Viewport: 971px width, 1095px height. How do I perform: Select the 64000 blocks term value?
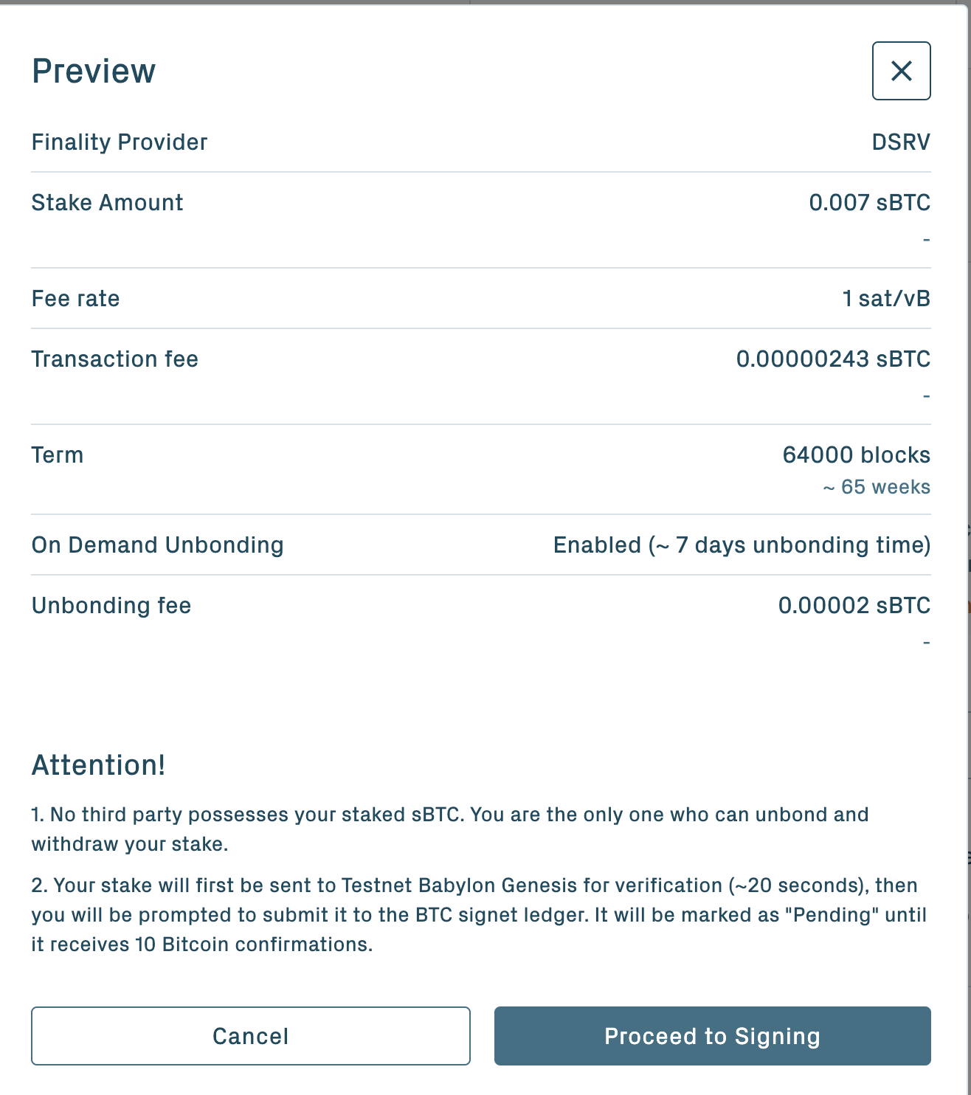point(856,455)
